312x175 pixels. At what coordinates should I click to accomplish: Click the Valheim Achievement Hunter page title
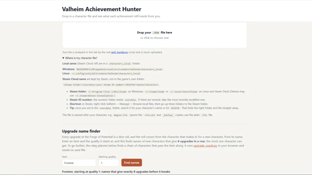101,9
